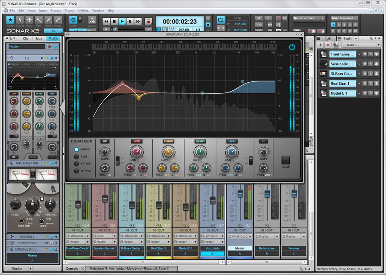
Task: Switch to the Bus tab
Action: point(39,38)
